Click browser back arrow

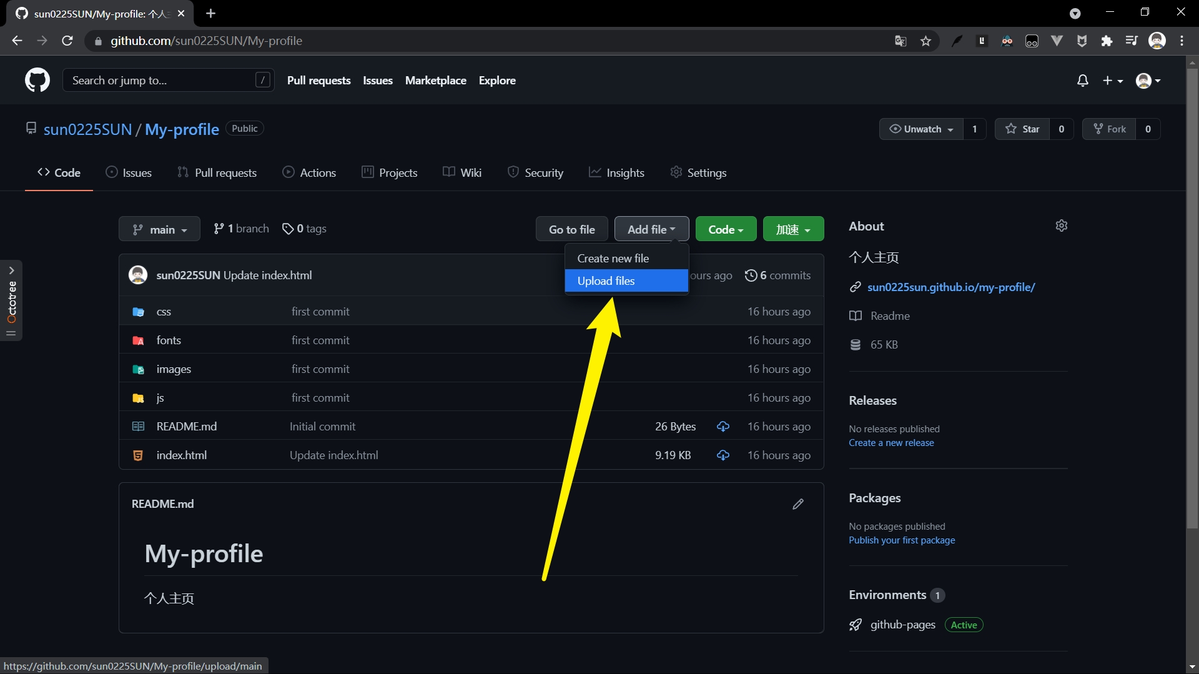coord(17,41)
